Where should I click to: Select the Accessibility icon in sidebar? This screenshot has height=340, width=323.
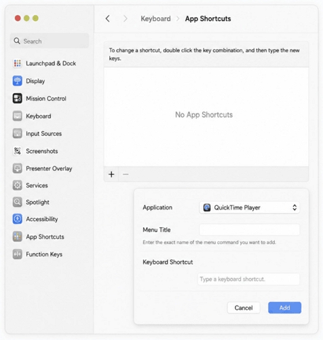click(x=18, y=219)
